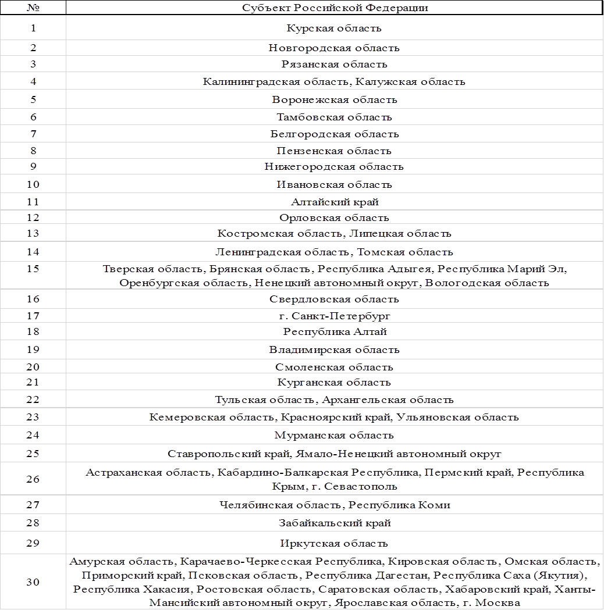Select the 'Рязанская область' row text
Screen dimensions: 604x610
[x=335, y=64]
